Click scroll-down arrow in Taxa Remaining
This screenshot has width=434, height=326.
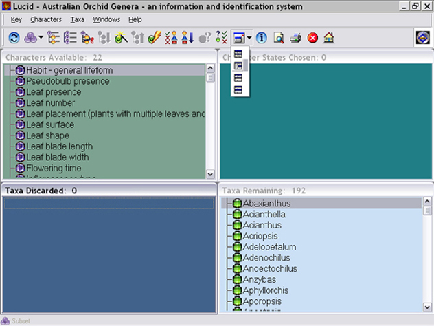tap(427, 307)
